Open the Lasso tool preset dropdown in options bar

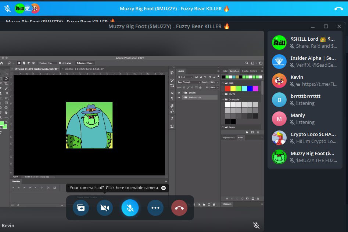coord(13,63)
